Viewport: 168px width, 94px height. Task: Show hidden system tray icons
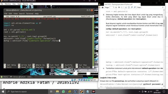coord(139,92)
